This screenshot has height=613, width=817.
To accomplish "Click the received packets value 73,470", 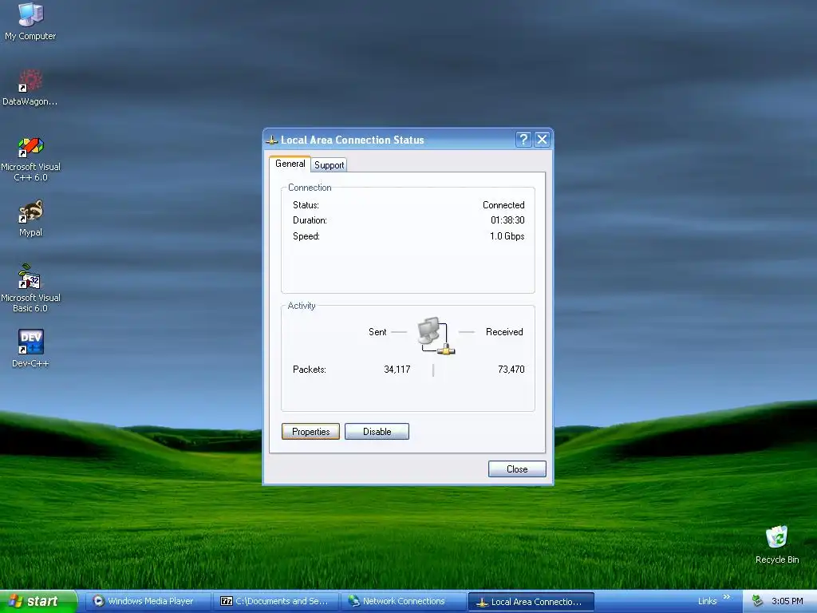I will pos(511,369).
